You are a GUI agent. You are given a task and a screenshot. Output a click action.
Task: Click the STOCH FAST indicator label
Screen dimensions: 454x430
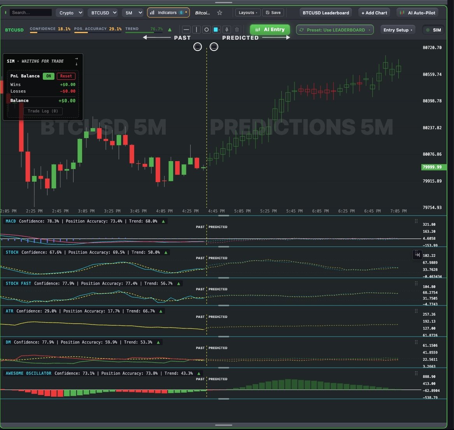pyautogui.click(x=18, y=283)
